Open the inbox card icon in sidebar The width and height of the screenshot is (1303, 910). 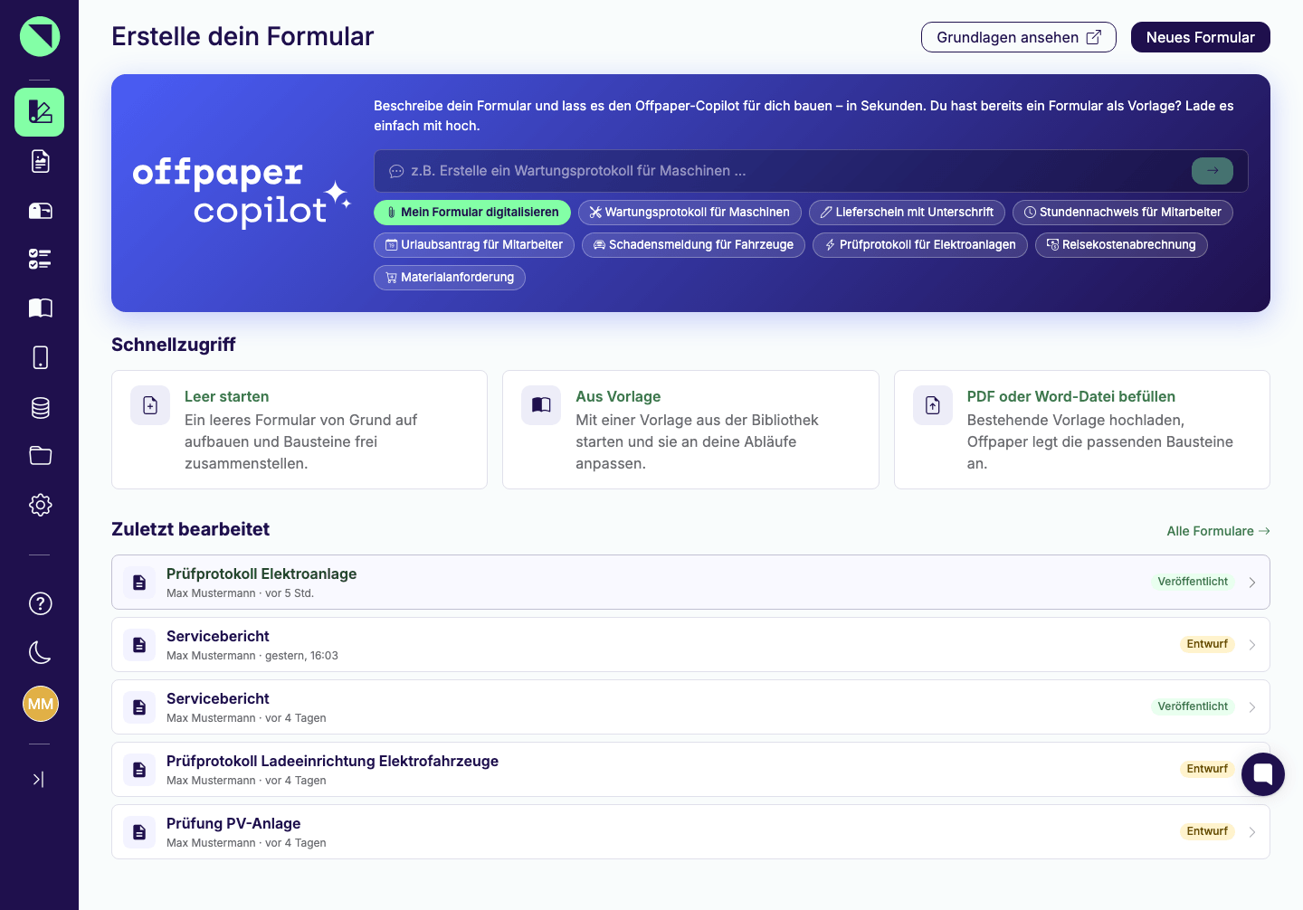pyautogui.click(x=40, y=211)
